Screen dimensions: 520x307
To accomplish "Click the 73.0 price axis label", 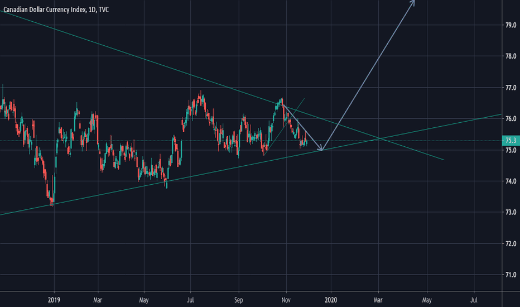I will (511, 212).
